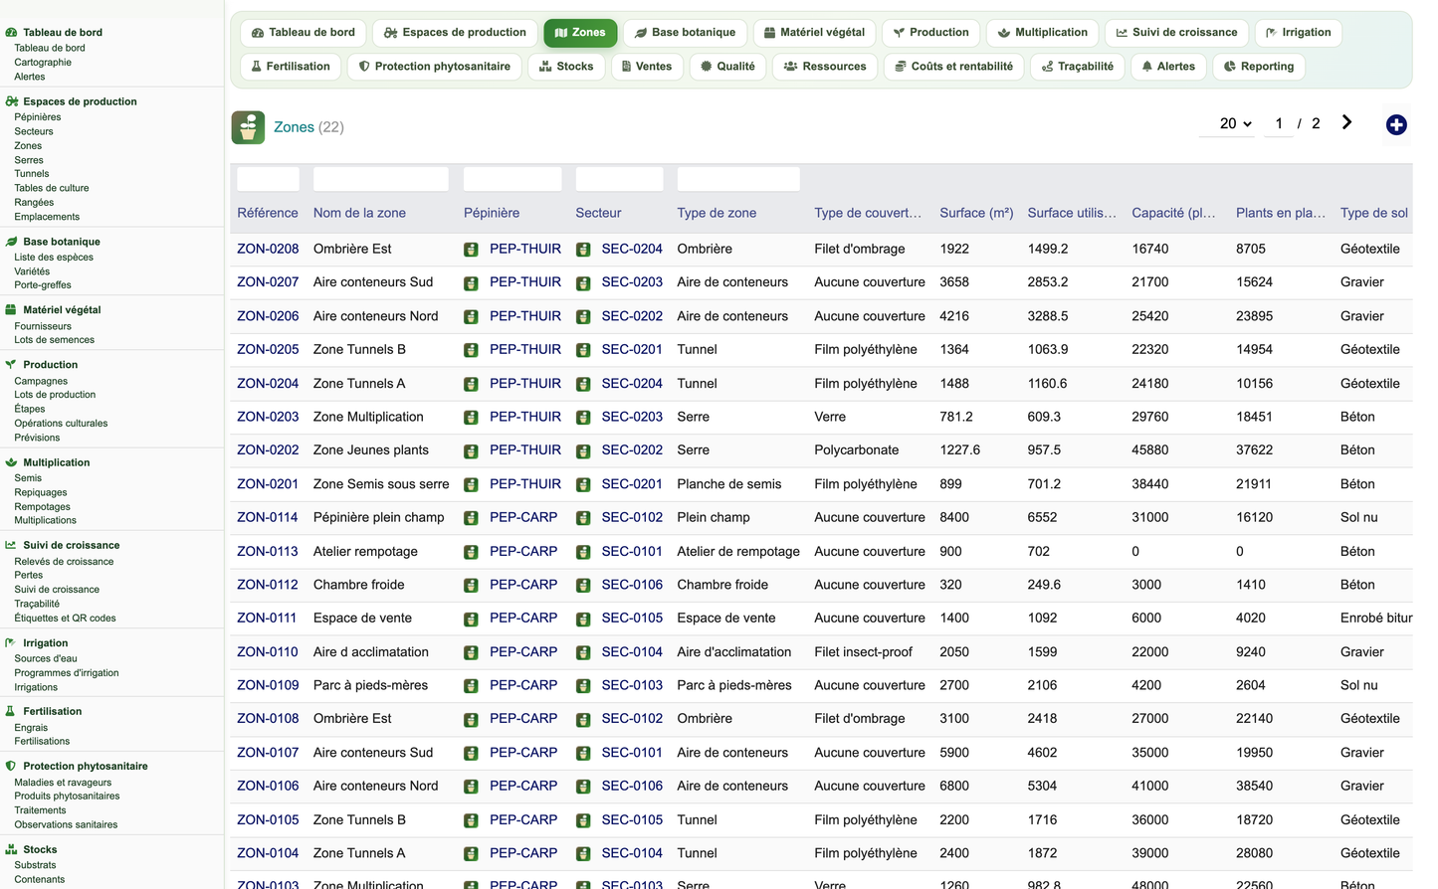
Task: Open Protection phytosanitaire tab
Action: point(435,67)
